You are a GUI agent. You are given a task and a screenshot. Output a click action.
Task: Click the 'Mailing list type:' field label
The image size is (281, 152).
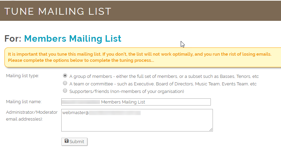(23, 75)
